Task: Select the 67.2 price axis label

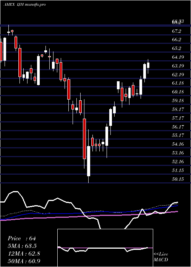Action: point(176,31)
